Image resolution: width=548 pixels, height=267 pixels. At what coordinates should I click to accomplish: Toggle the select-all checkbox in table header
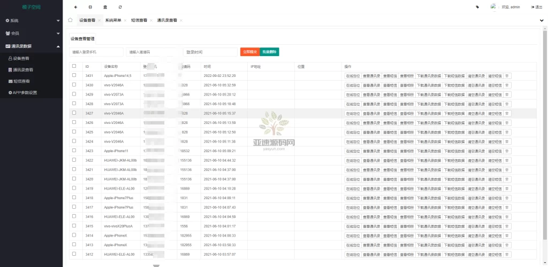click(74, 66)
